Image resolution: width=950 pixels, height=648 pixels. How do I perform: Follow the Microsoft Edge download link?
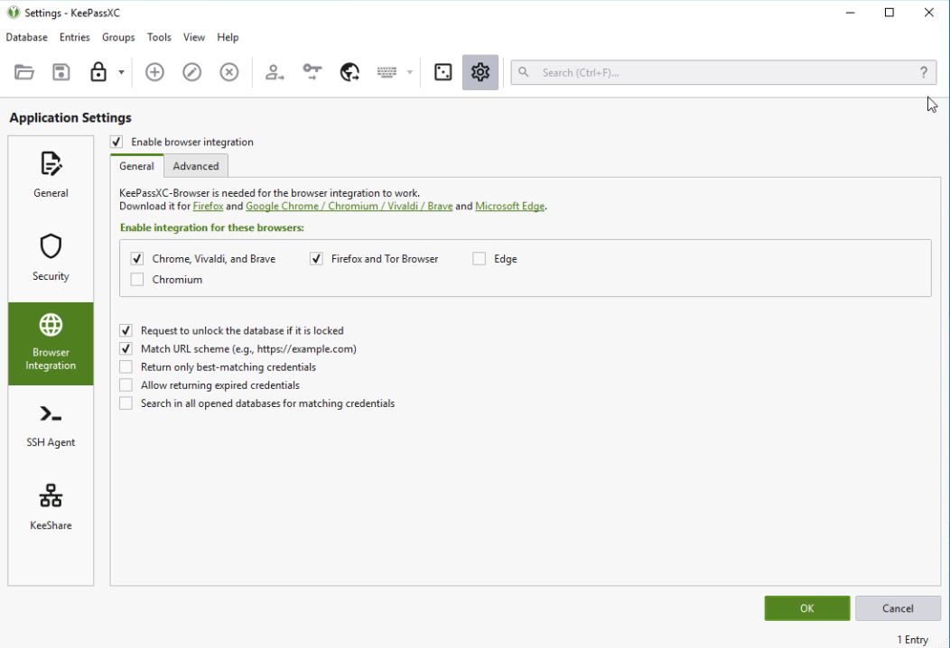(509, 206)
